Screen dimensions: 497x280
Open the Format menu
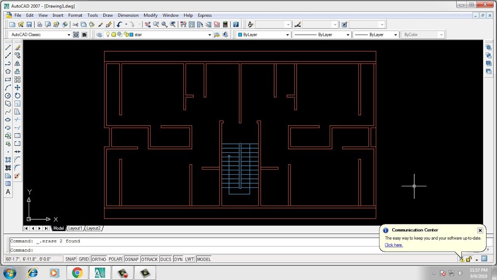click(x=75, y=15)
